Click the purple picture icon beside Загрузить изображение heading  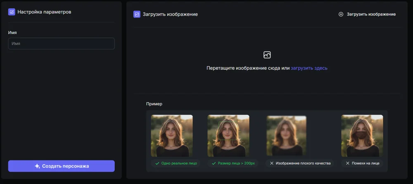click(x=137, y=14)
